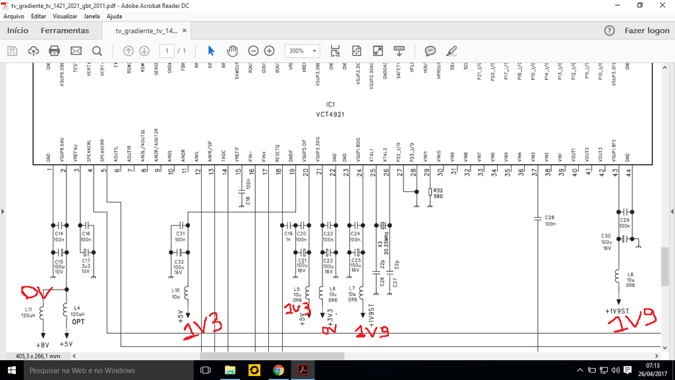Viewport: 675px width, 380px height.
Task: Switch to the Início tab
Action: coord(18,30)
